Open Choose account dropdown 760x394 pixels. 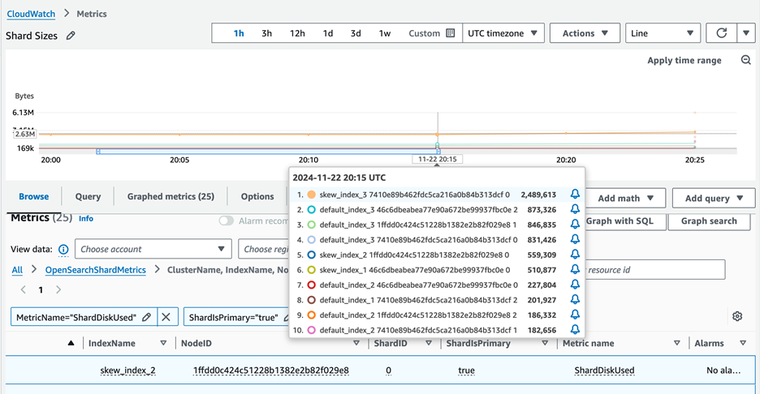(153, 249)
